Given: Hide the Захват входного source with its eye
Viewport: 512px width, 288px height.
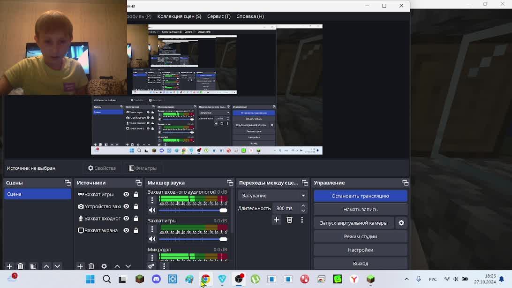Looking at the screenshot, I should [127, 219].
